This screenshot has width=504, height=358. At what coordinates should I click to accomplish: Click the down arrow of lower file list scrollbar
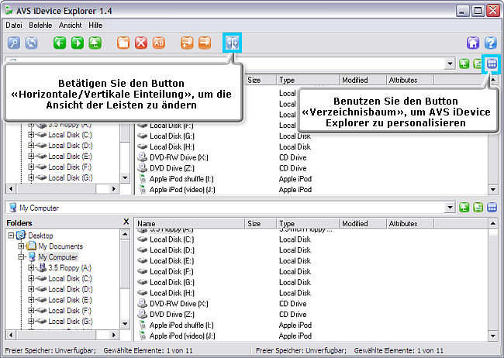492,336
